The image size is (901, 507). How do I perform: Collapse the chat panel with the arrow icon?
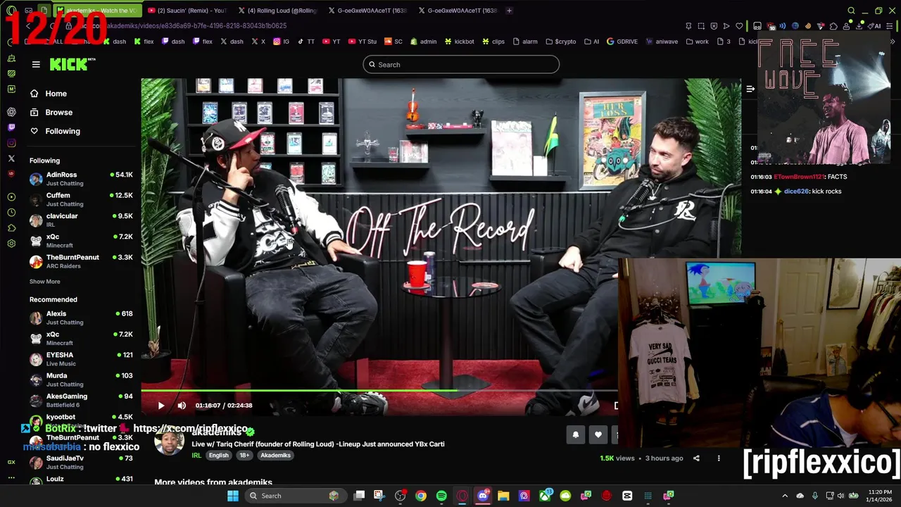coord(750,89)
